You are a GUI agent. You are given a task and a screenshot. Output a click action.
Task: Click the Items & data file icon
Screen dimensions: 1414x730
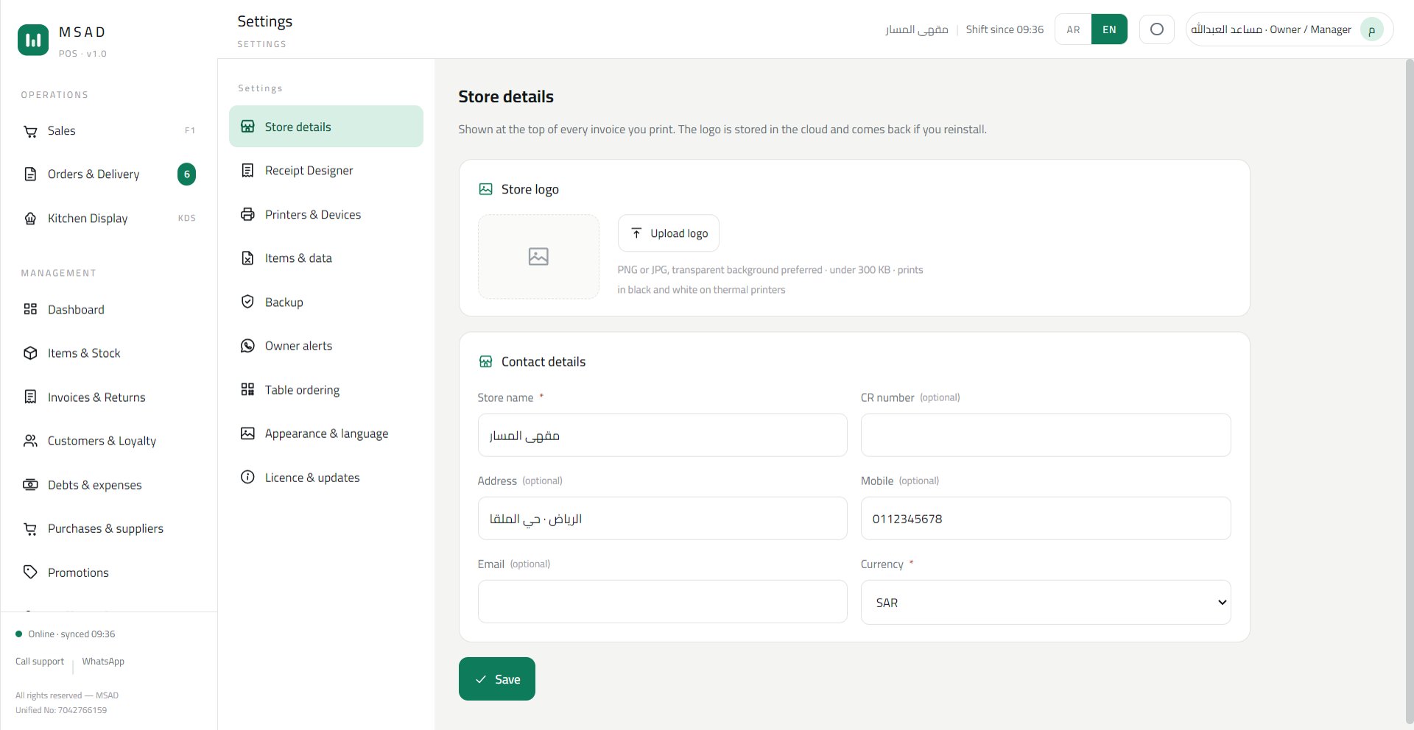tap(247, 258)
